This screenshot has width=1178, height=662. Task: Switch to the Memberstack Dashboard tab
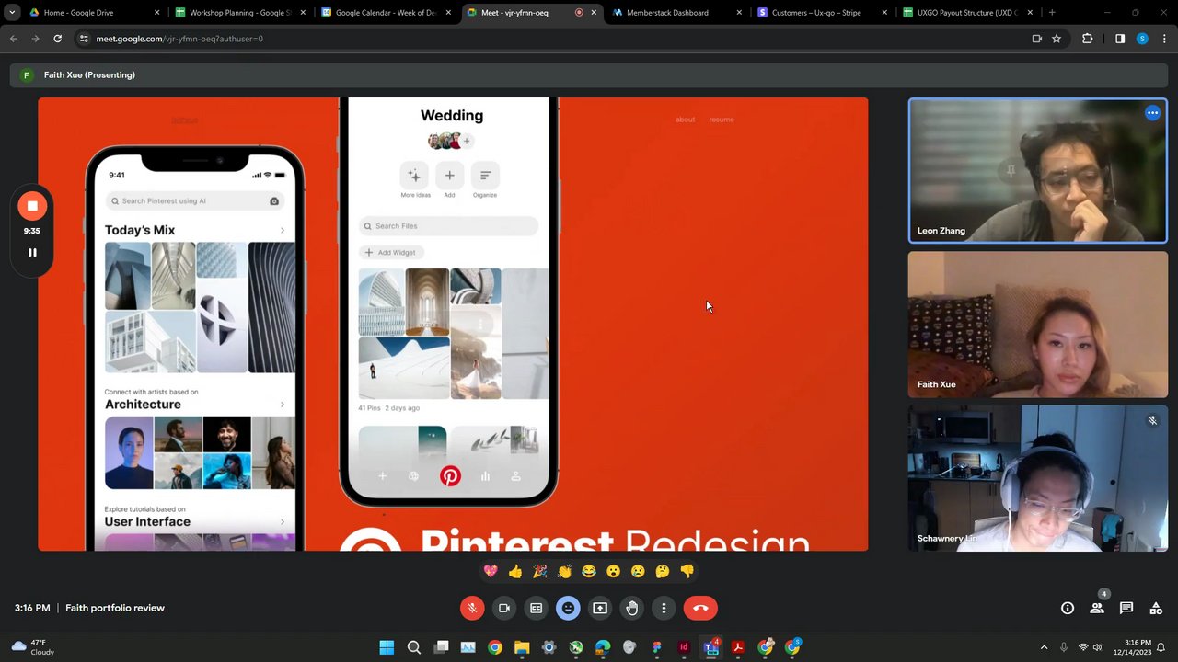click(x=677, y=13)
